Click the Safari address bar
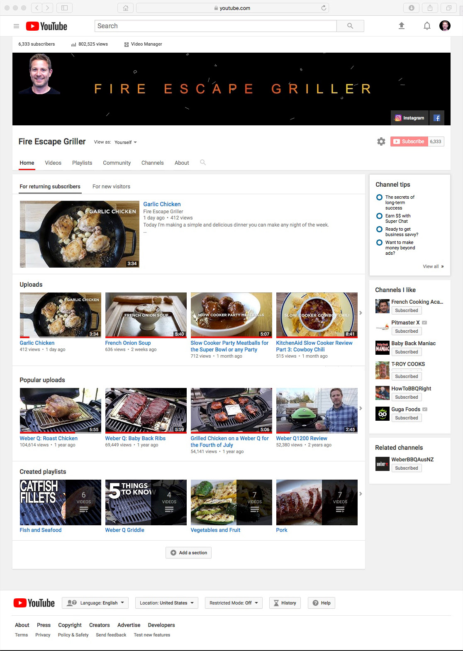This screenshot has height=651, width=463. pyautogui.click(x=232, y=8)
